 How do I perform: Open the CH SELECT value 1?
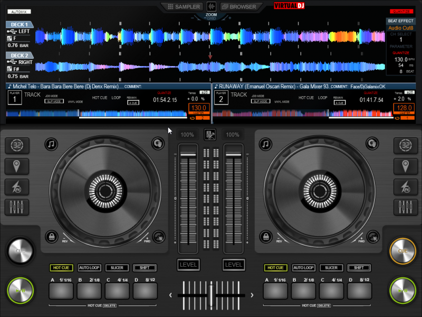[401, 40]
